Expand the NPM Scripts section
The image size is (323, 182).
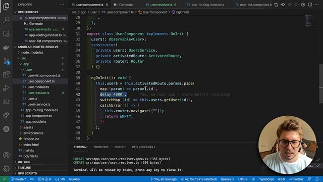[40, 173]
